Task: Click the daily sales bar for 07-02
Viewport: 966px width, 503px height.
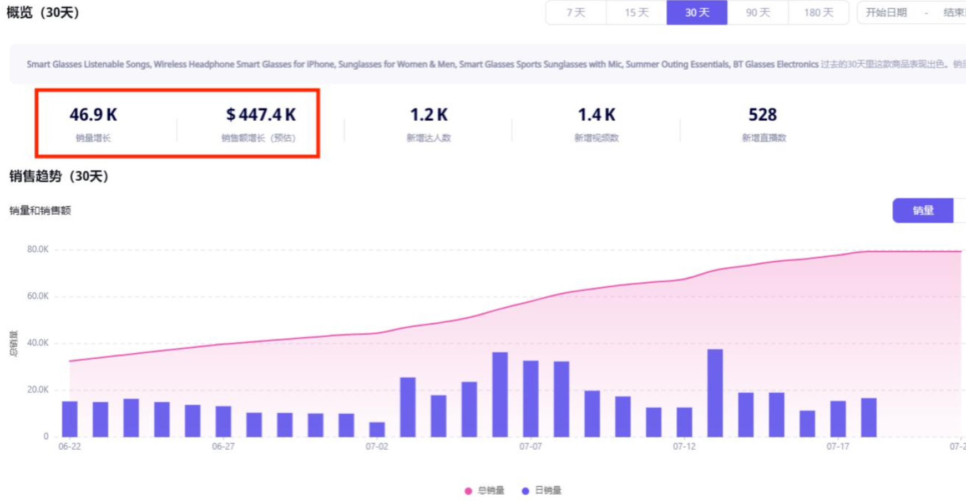Action: [x=377, y=429]
